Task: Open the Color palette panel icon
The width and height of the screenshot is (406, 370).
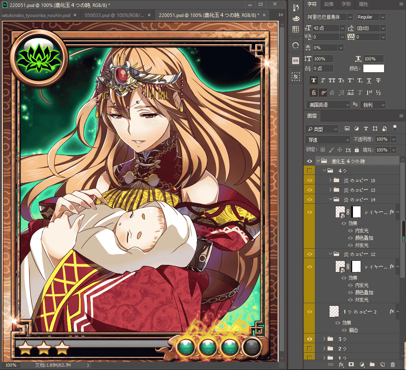Action: [296, 18]
